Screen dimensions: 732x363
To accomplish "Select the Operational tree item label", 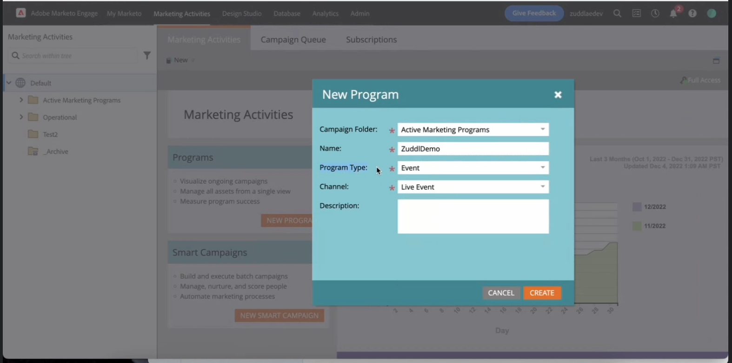I will [x=60, y=117].
